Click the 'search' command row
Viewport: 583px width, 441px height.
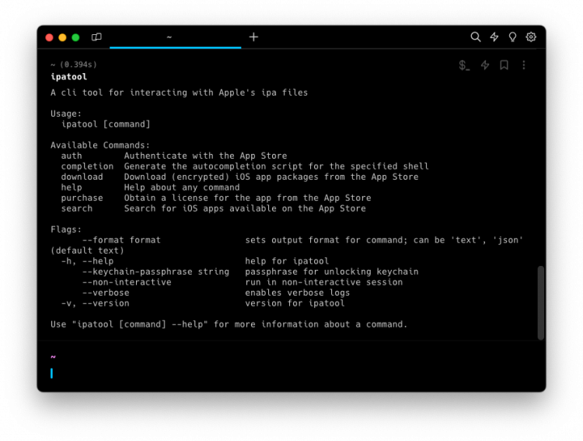214,208
